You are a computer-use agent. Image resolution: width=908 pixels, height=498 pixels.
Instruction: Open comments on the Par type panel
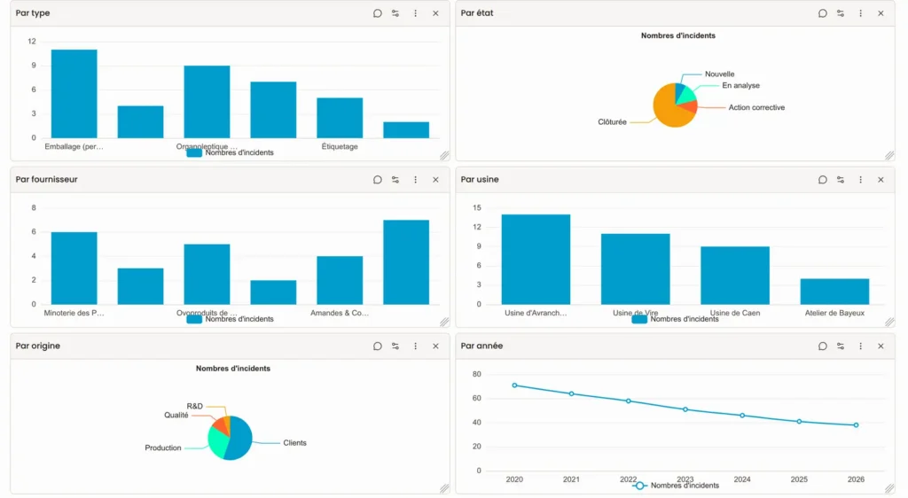[x=378, y=13]
